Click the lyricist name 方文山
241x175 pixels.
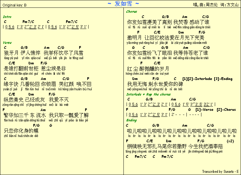click(x=232, y=5)
